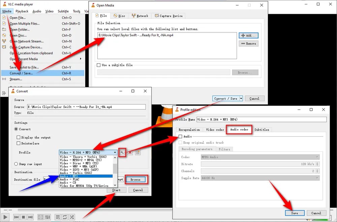The height and width of the screenshot is (222, 337).
Task: Open extended settings equalizer icon
Action: 48,217
